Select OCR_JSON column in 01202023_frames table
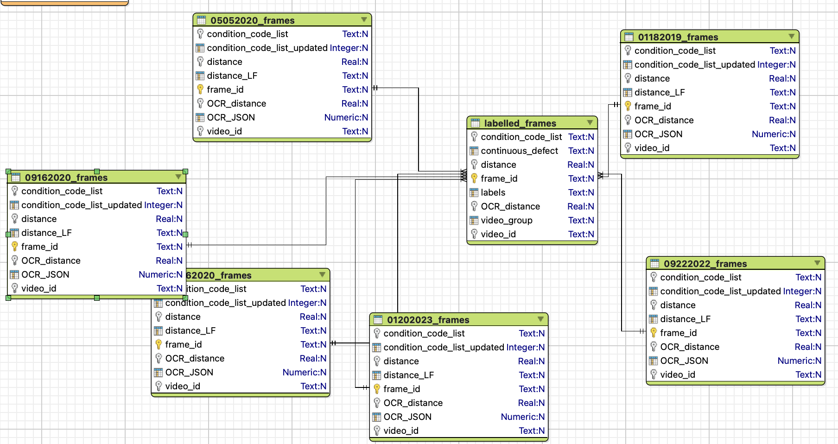This screenshot has height=444, width=838. [x=459, y=417]
